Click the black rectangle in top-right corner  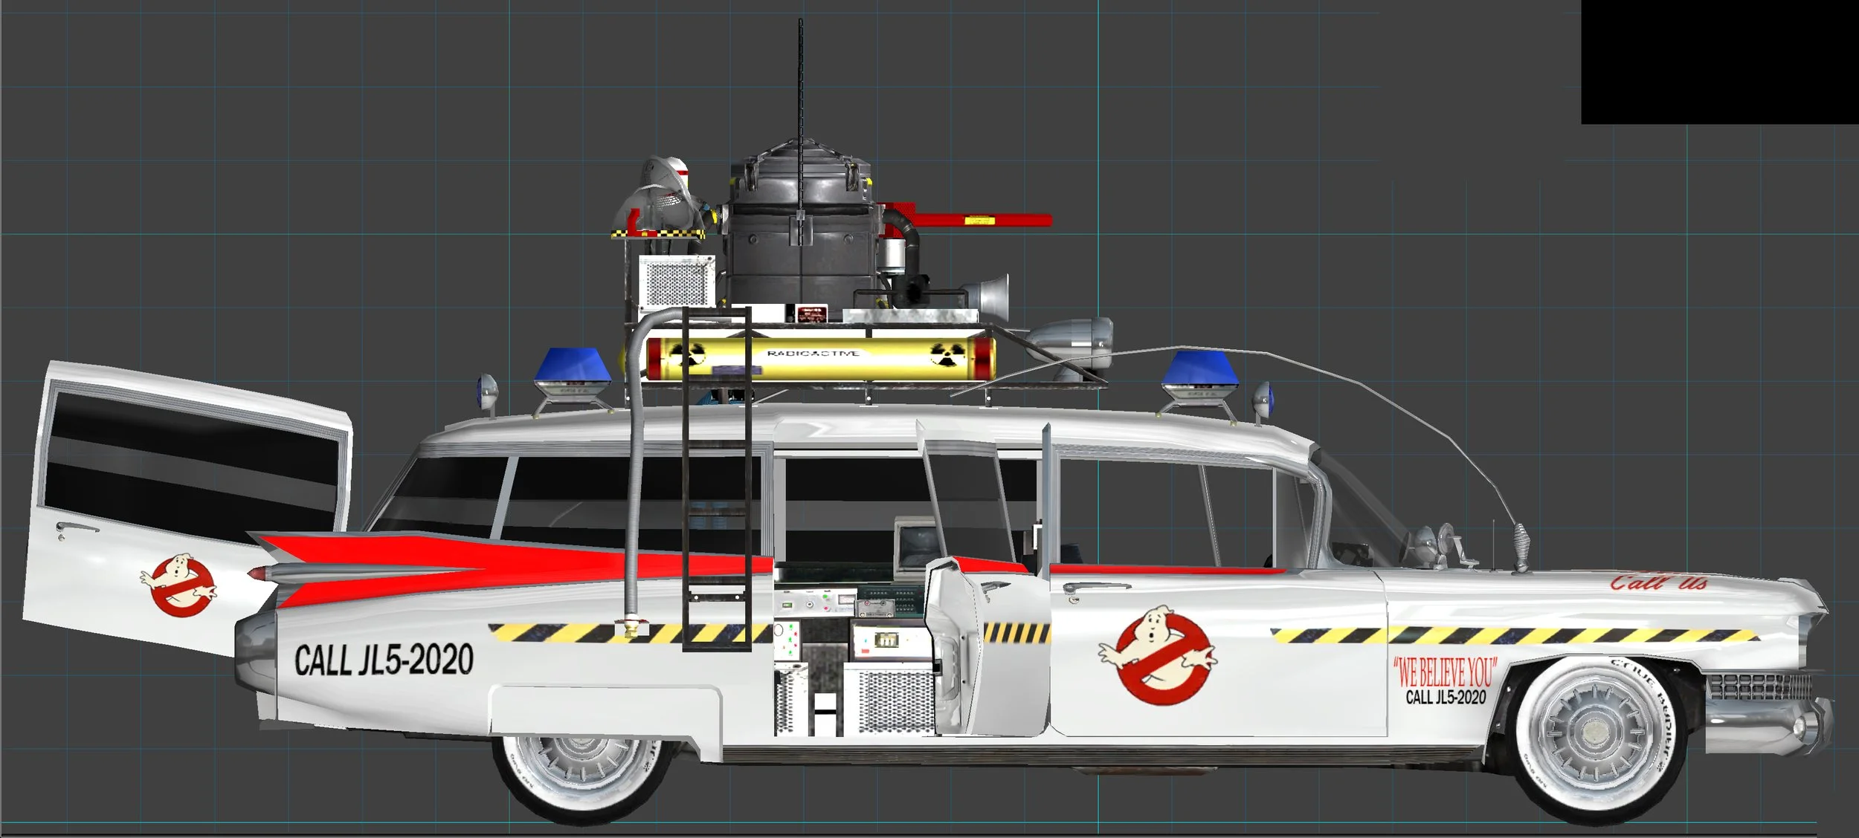pyautogui.click(x=1719, y=62)
